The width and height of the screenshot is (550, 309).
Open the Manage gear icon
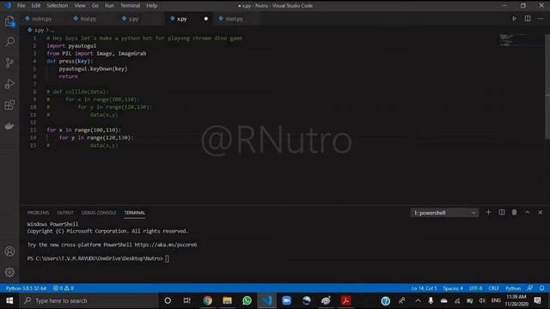[x=9, y=272]
